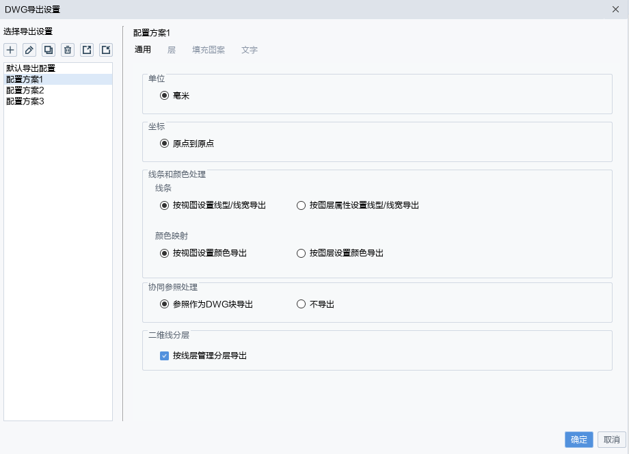Close the DWG导出设置 dialog
Viewport: 629px width, 454px height.
pyautogui.click(x=615, y=9)
